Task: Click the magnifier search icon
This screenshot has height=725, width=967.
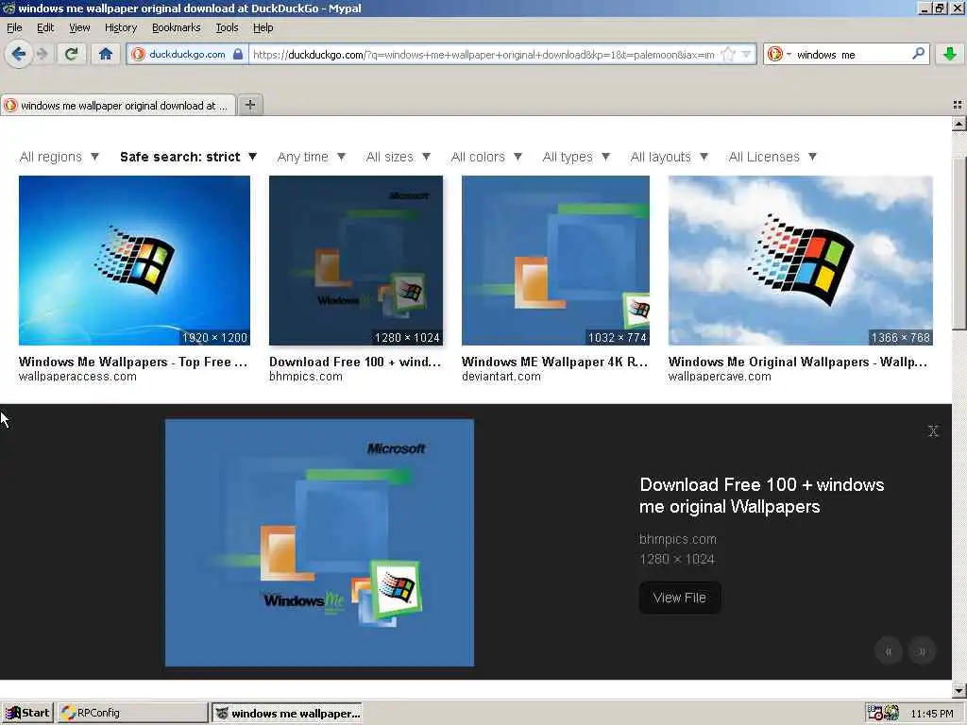Action: pos(918,54)
